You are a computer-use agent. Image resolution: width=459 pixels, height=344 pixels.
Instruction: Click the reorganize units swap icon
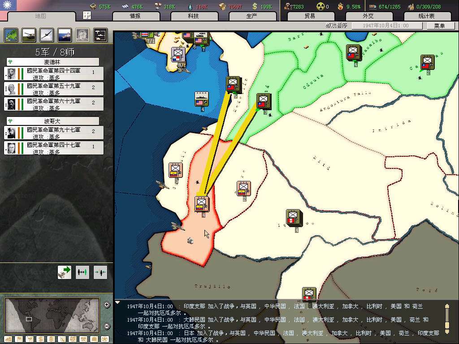[x=82, y=272]
